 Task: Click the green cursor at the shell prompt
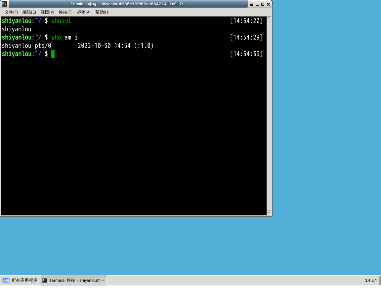pyautogui.click(x=53, y=54)
